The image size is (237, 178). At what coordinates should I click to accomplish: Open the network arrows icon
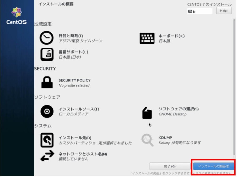coord(47,155)
